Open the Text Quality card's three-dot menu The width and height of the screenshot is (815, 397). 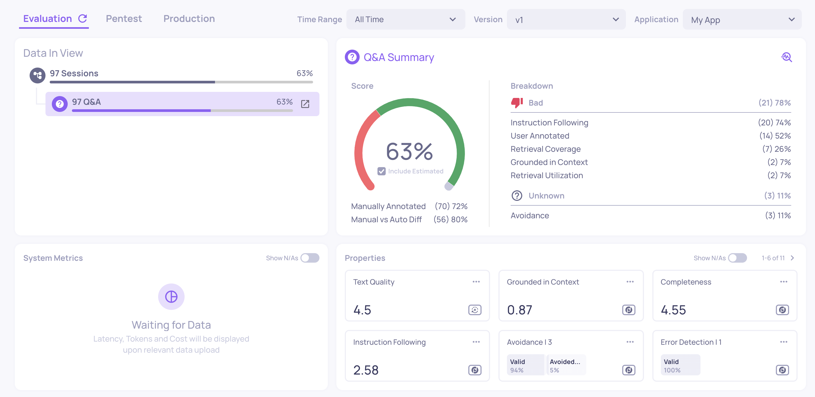click(x=476, y=282)
